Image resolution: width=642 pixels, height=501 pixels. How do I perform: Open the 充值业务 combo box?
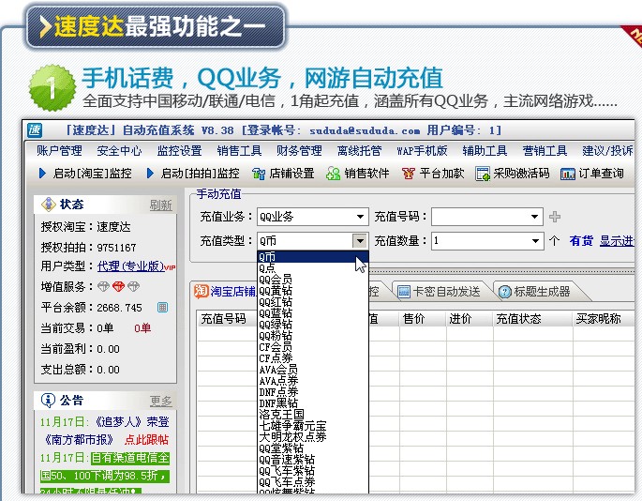tap(312, 217)
